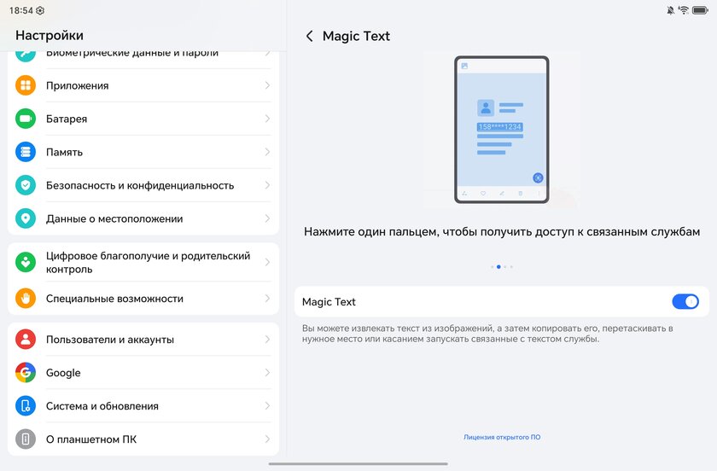Open О планшетном ПК via its chevron
The width and height of the screenshot is (717, 471).
(x=267, y=439)
